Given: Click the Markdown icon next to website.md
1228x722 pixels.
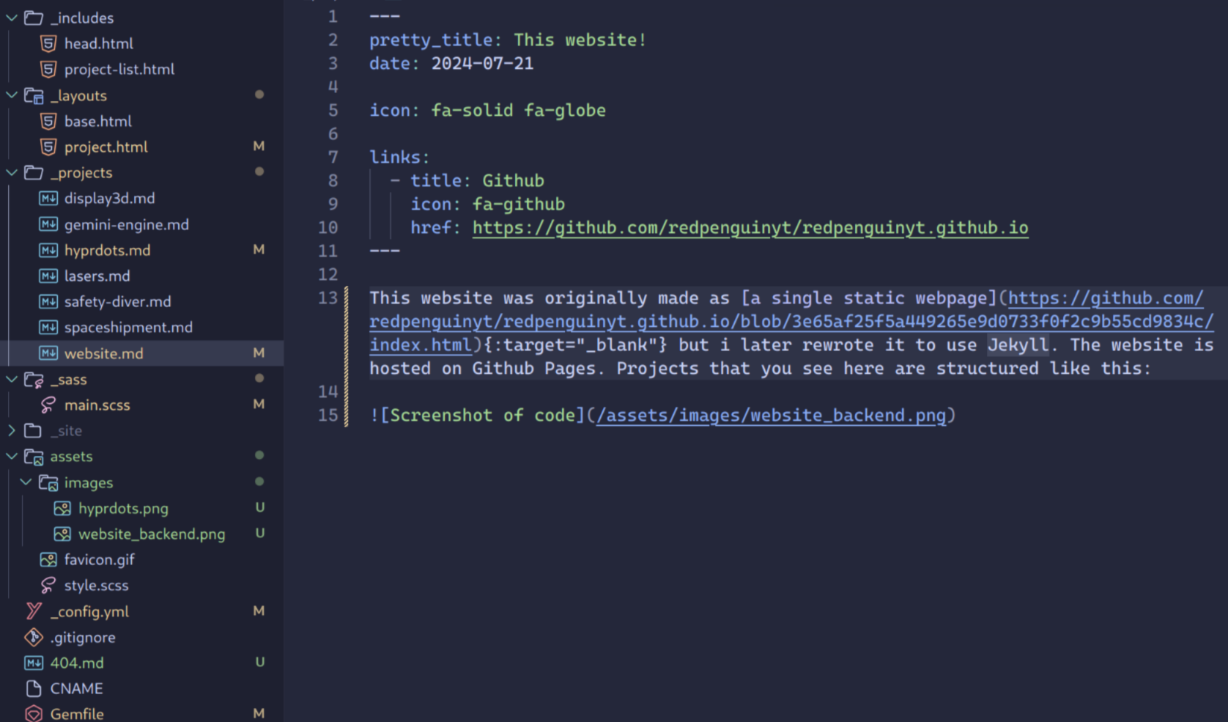Looking at the screenshot, I should [x=48, y=353].
